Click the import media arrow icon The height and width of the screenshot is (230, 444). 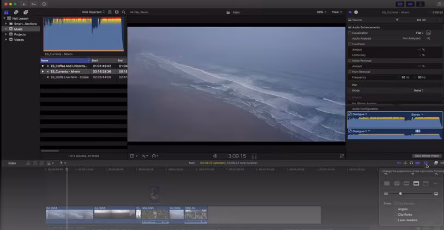coord(24,4)
